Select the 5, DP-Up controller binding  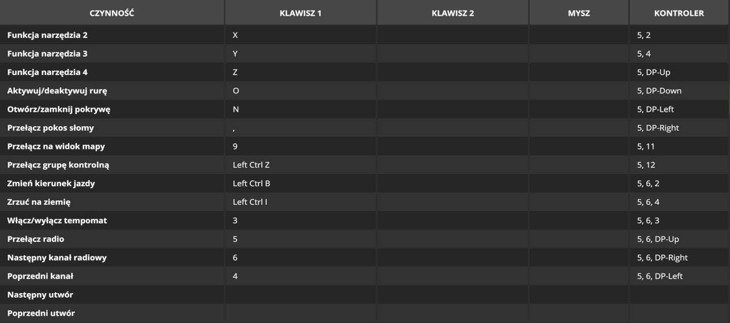pos(679,72)
